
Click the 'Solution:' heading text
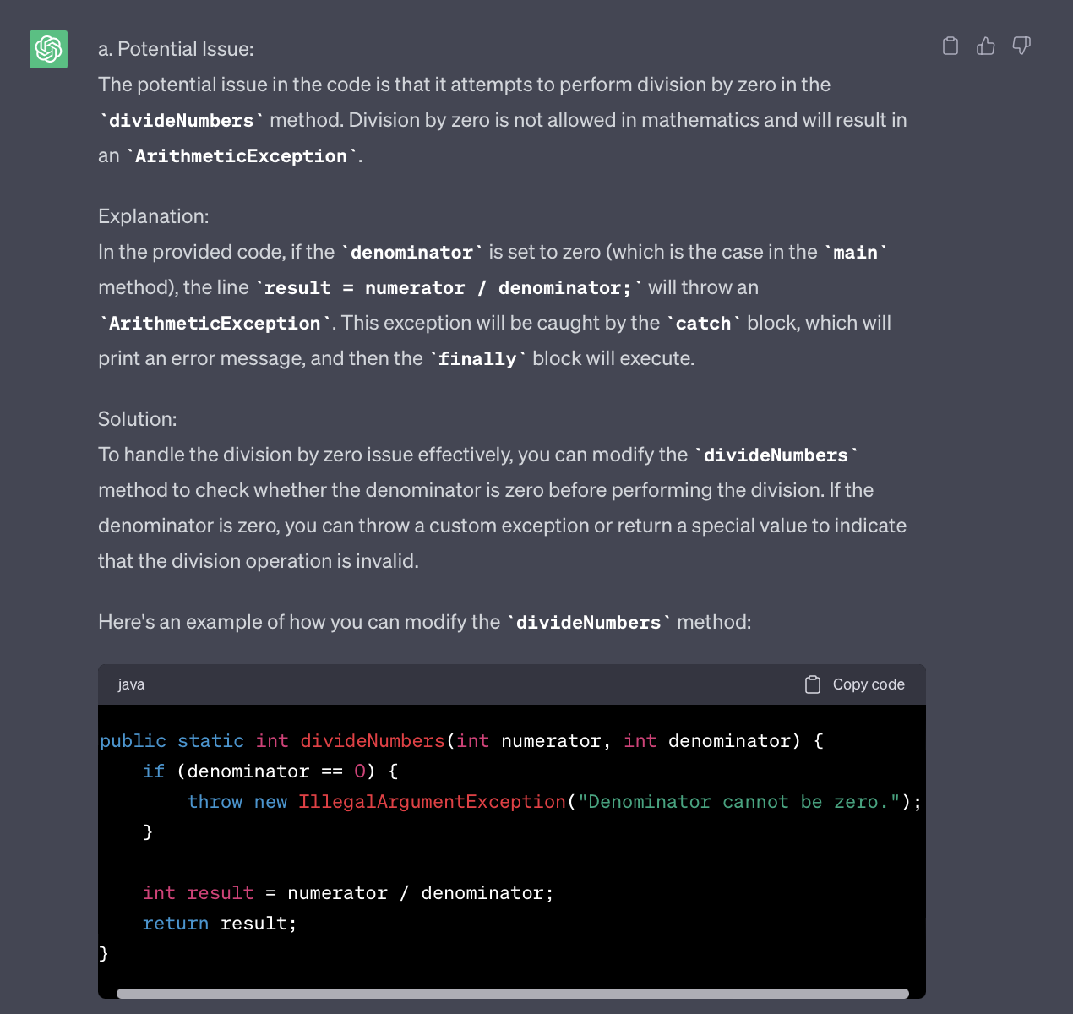137,419
